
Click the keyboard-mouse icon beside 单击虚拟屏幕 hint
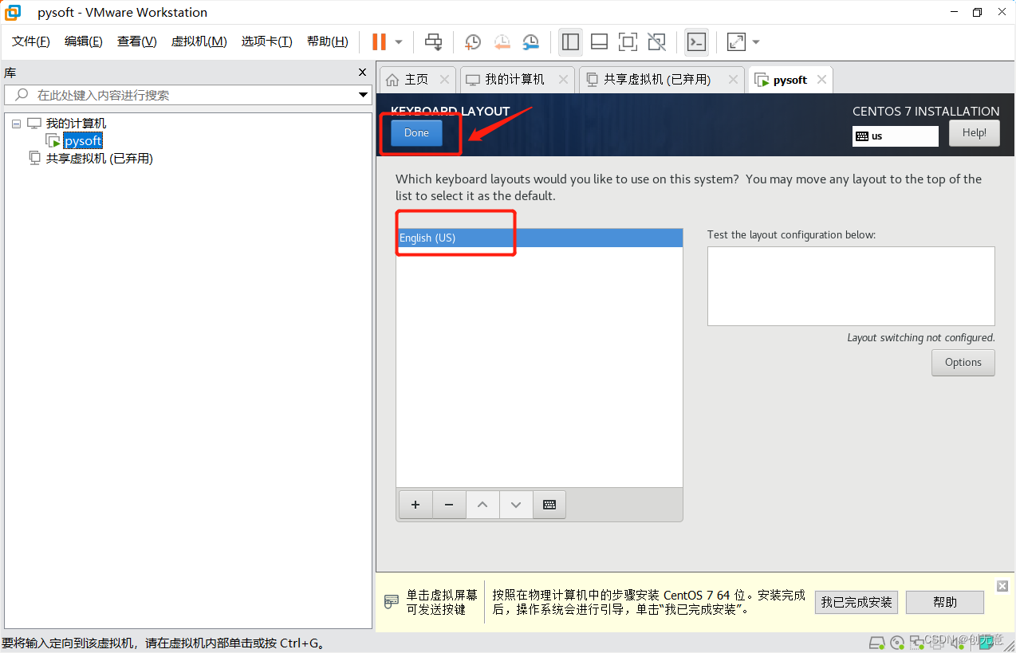392,601
